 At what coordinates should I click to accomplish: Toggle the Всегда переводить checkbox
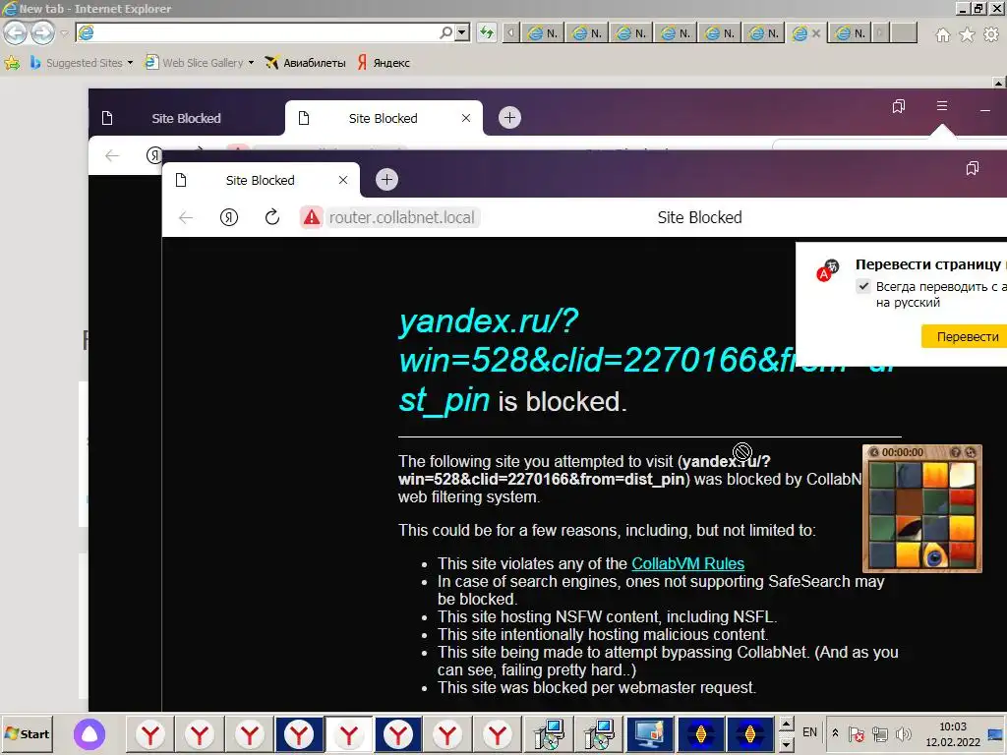pos(863,286)
